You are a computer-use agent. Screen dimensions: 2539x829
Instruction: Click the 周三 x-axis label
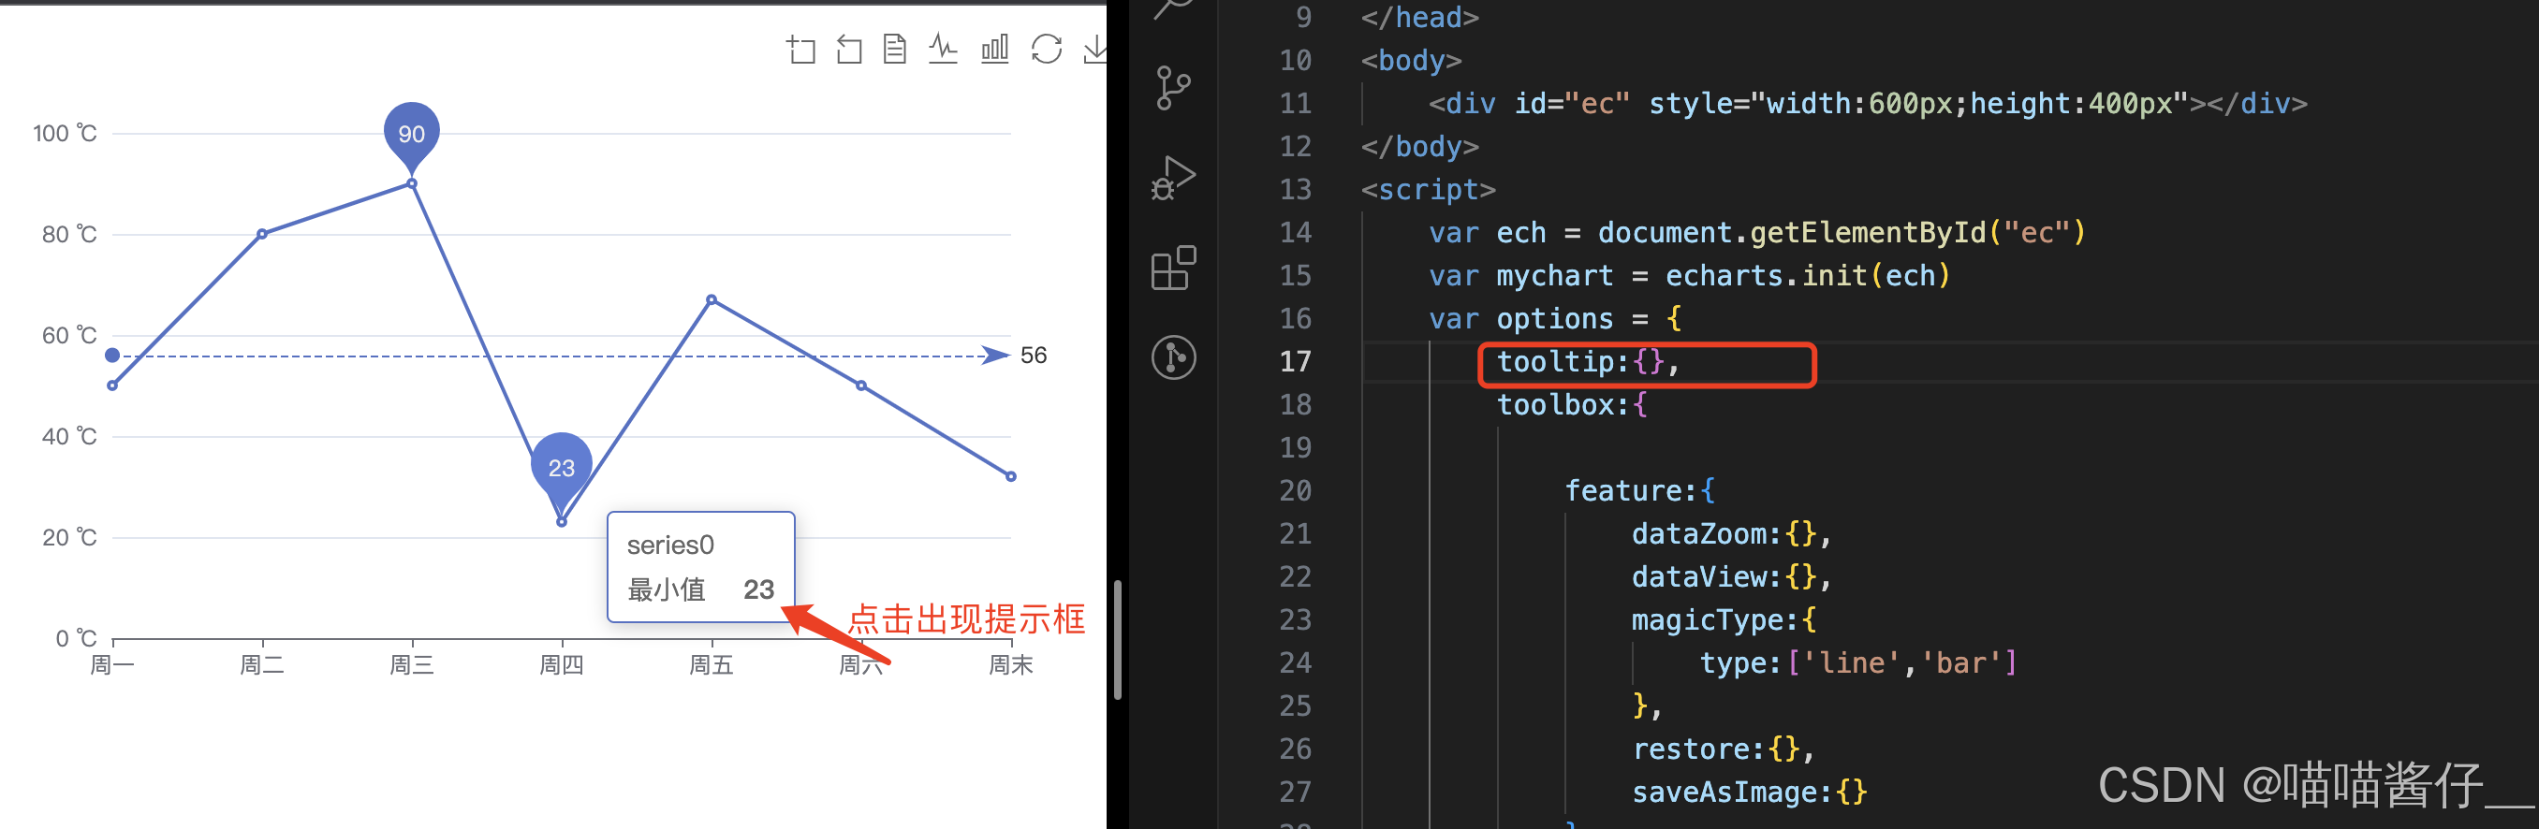tap(412, 665)
